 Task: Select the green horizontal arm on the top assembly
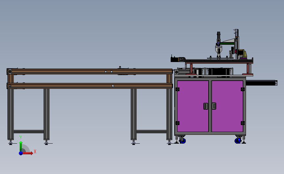coord(227,43)
